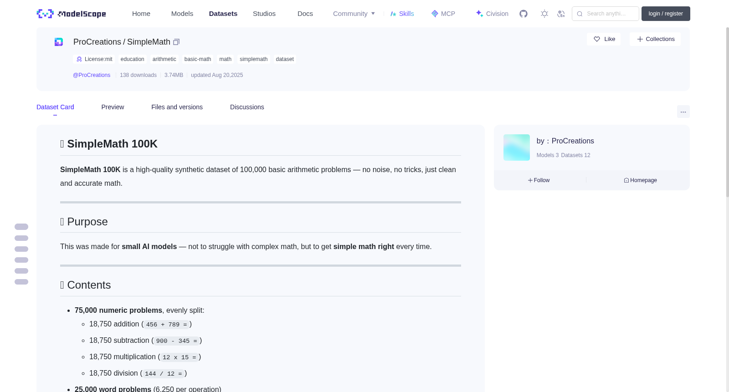Click the SimpleMath dataset logo icon
Image resolution: width=729 pixels, height=392 pixels.
coord(59,42)
